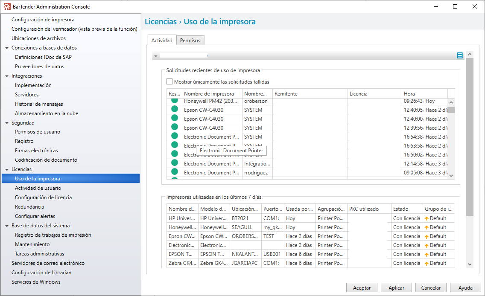Click scroll down arrow of requests list
Viewport: 485px width, 296px height.
click(x=451, y=175)
